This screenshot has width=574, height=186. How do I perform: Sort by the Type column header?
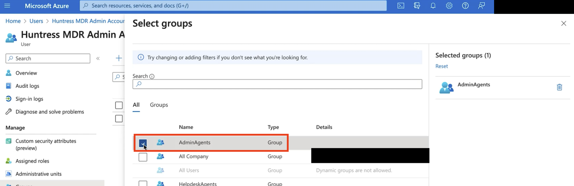[273, 127]
